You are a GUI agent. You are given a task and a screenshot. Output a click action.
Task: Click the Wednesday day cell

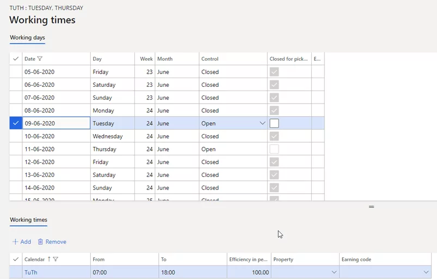point(113,136)
